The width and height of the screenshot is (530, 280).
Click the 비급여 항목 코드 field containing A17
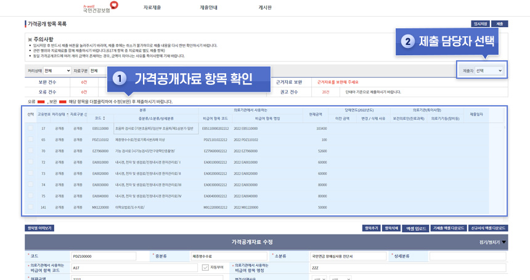click(x=134, y=268)
